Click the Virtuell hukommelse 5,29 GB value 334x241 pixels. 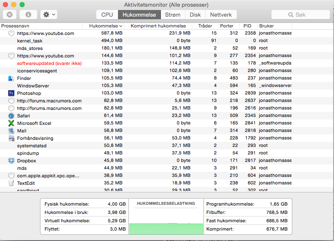point(117,221)
